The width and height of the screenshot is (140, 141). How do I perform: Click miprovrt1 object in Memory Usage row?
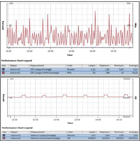tap(16, 135)
